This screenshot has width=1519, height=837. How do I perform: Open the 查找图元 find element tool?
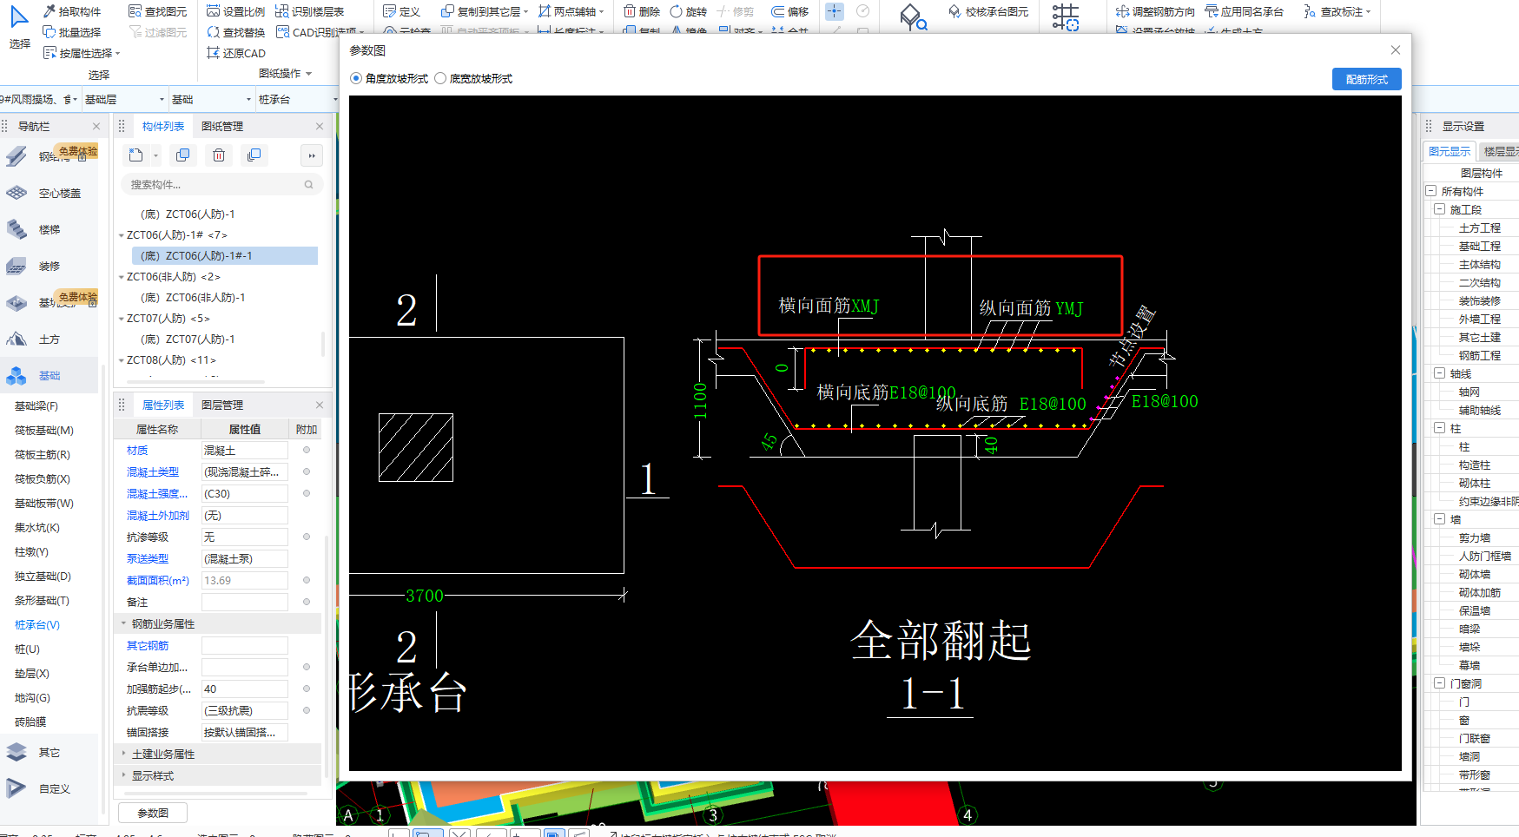[157, 11]
